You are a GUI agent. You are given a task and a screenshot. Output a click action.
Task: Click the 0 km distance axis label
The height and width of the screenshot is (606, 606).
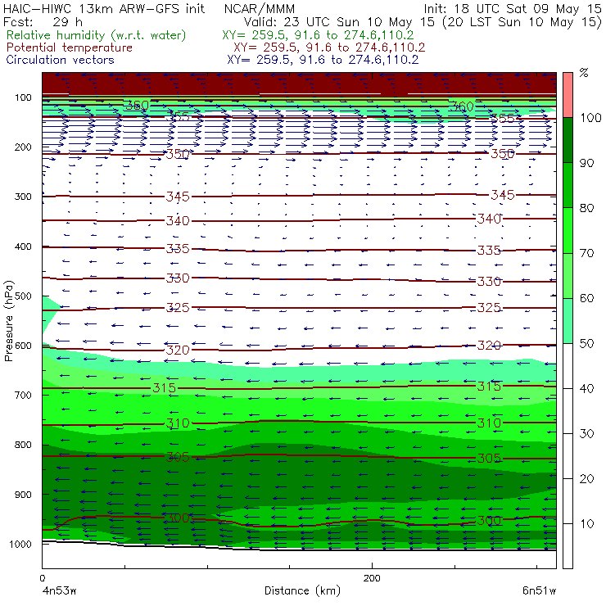(x=42, y=578)
